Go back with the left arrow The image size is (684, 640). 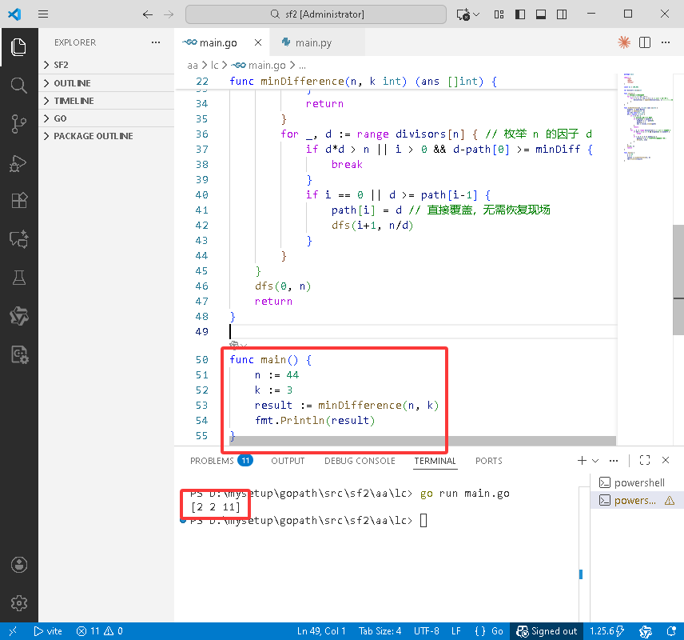coord(148,14)
